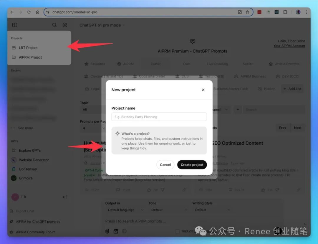Open the browser home icon
Viewport: 318px width, 244px height.
(x=37, y=12)
